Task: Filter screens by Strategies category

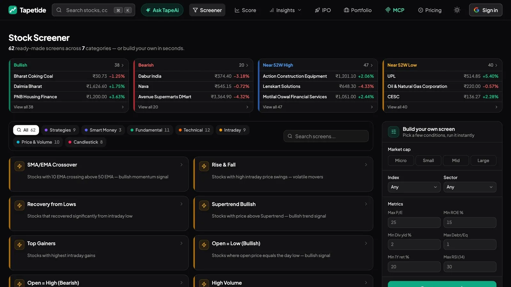Action: pyautogui.click(x=60, y=130)
